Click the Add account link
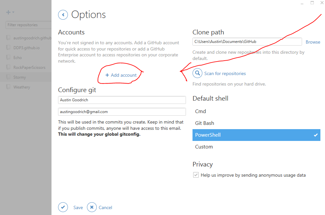The image size is (325, 215). click(x=121, y=75)
